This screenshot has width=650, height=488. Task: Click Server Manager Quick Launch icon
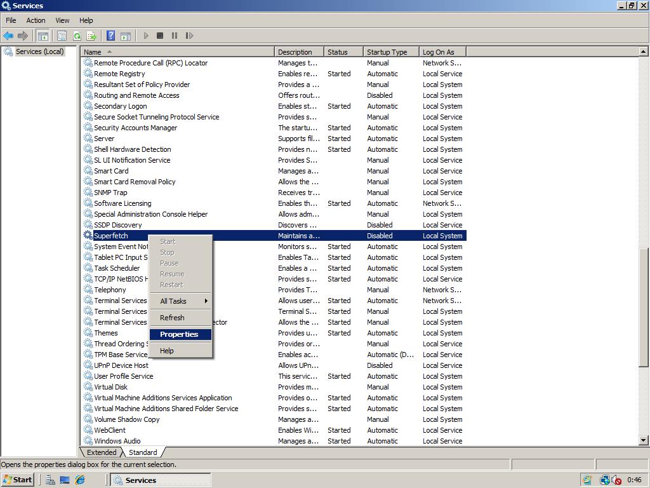tap(50, 480)
